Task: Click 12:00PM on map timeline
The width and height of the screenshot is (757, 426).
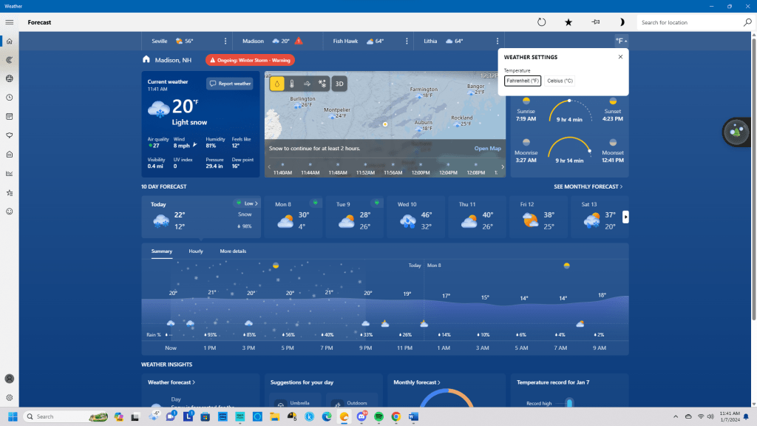Action: click(x=421, y=172)
